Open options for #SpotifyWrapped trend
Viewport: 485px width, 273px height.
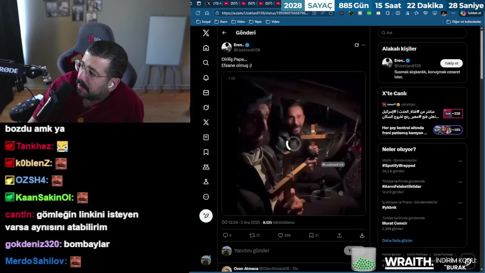(x=460, y=161)
